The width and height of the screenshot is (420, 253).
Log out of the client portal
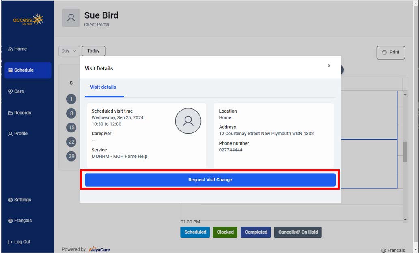click(x=19, y=242)
